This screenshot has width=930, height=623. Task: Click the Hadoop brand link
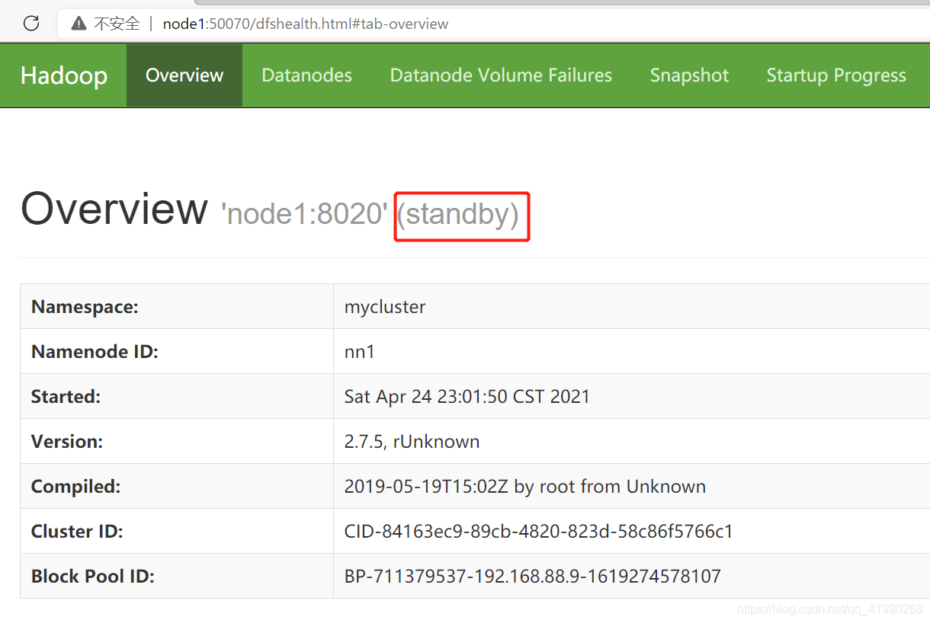point(64,75)
